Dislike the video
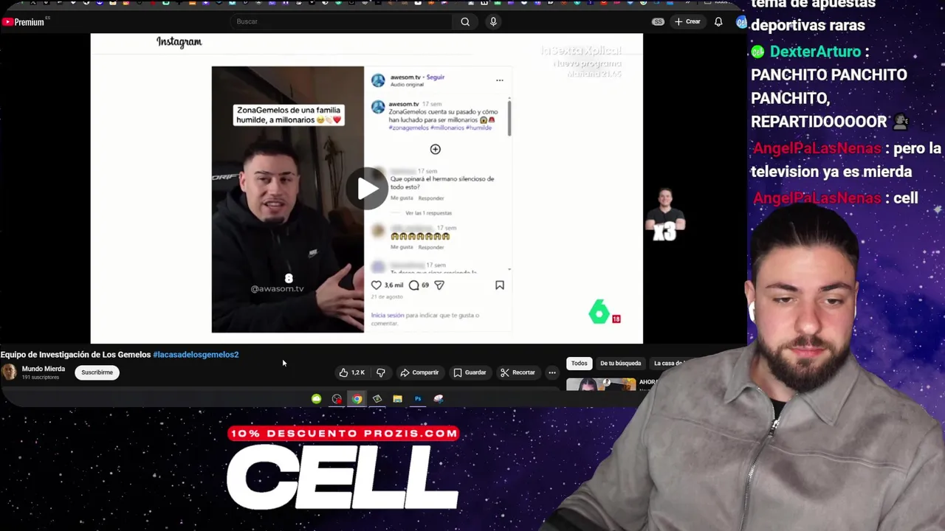 click(381, 372)
